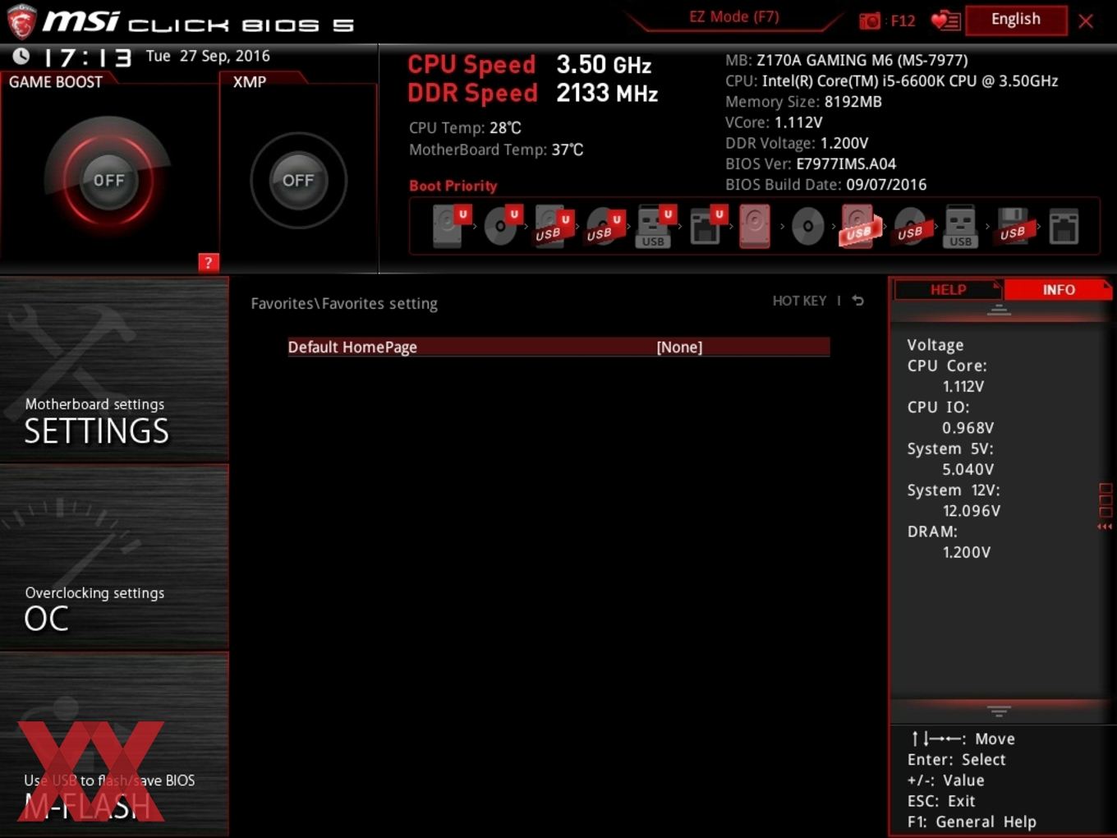Select the UEFI USB CD/DVD boot icon
Image resolution: width=1117 pixels, height=838 pixels.
pos(604,226)
